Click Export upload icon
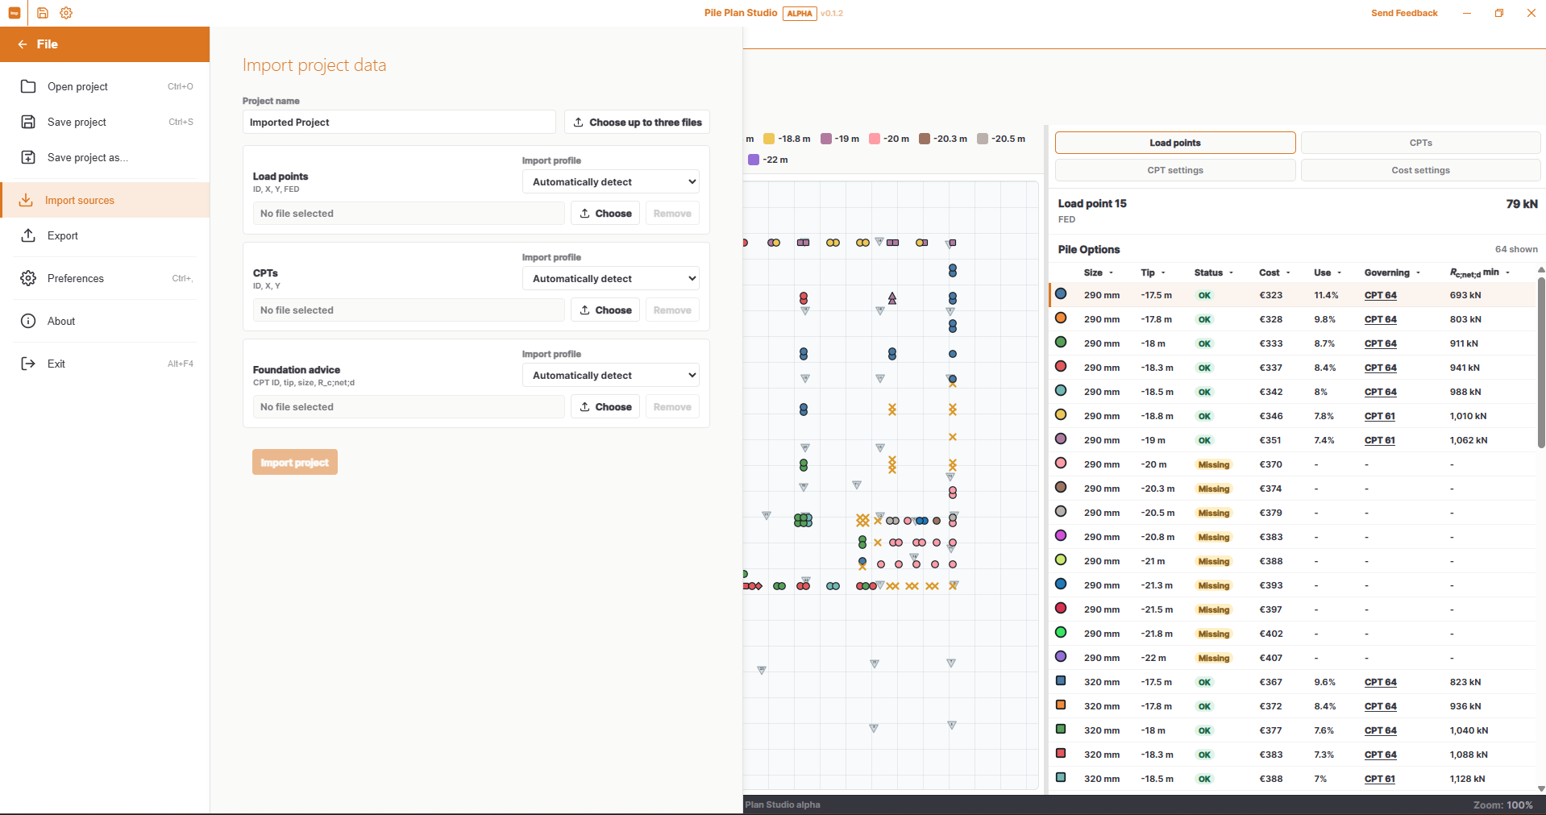Screen dimensions: 1546x815 [x=28, y=235]
